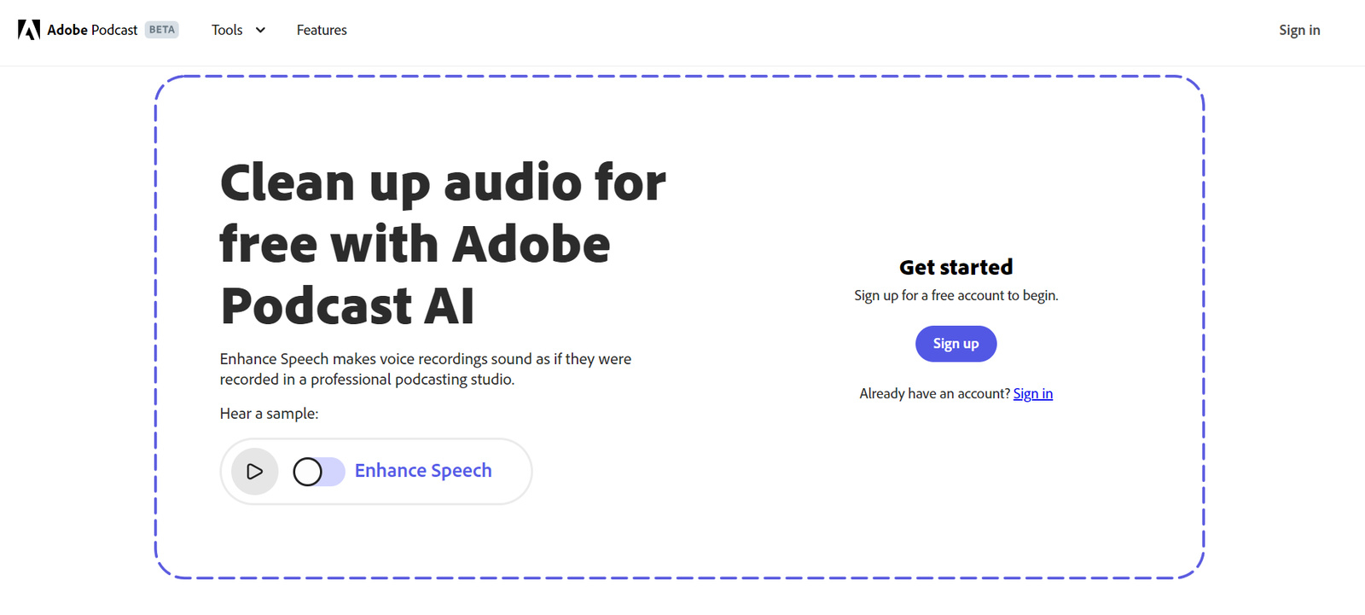Click the BETA badge
Screen dimensions: 1365x615
click(162, 30)
